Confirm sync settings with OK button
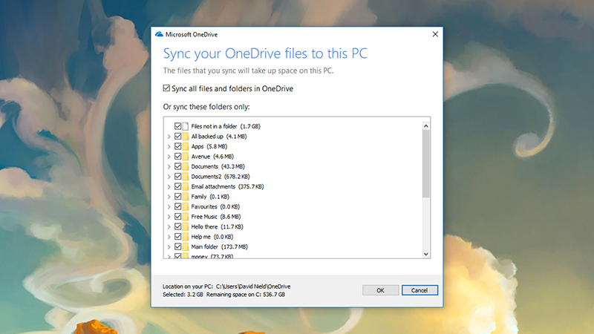594x334 pixels. (x=380, y=290)
